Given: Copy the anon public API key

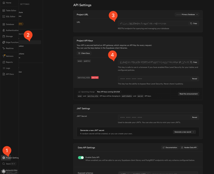Looking at the screenshot, I should click(193, 62).
